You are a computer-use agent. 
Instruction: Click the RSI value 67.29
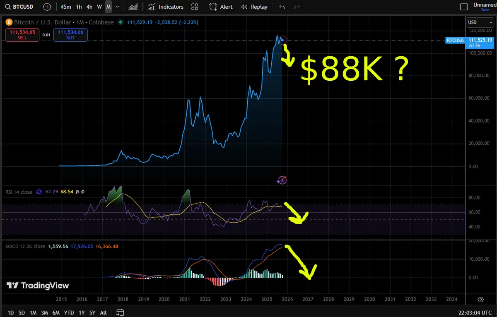[x=52, y=192]
